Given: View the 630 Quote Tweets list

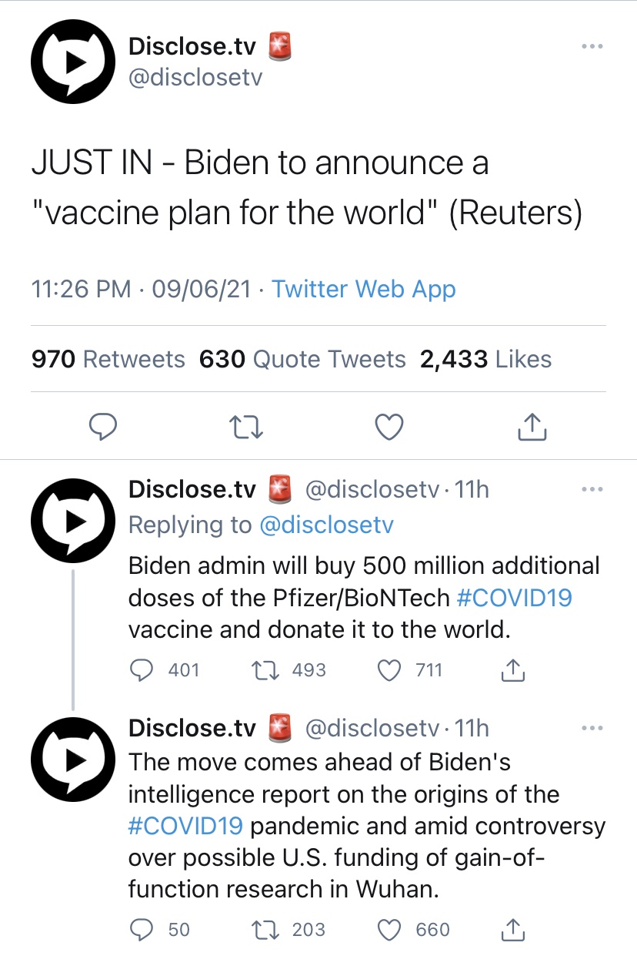Looking at the screenshot, I should click(x=302, y=359).
